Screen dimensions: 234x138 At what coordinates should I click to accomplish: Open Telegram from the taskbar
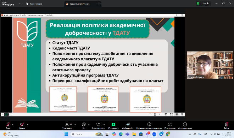(x=161, y=134)
